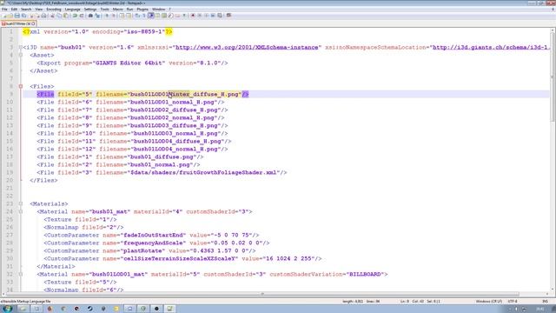Click the Zoom In toolbar icon
This screenshot has width=556, height=313.
pyautogui.click(x=106, y=16)
